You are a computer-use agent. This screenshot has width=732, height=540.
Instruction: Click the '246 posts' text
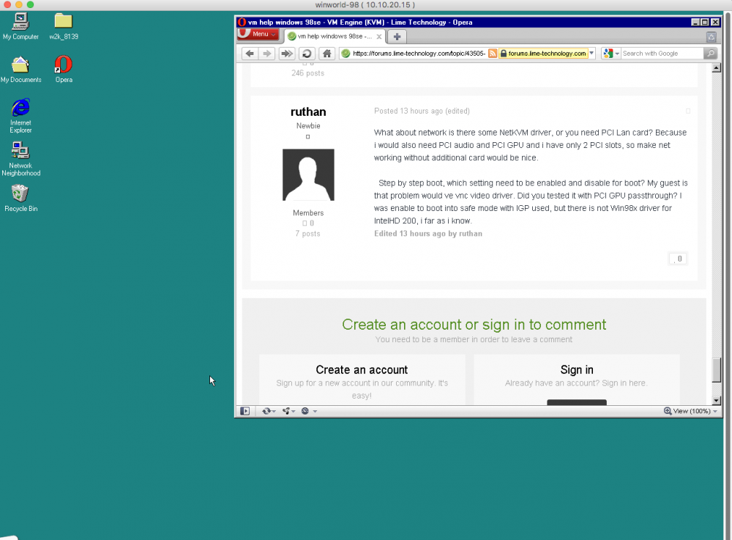(307, 73)
